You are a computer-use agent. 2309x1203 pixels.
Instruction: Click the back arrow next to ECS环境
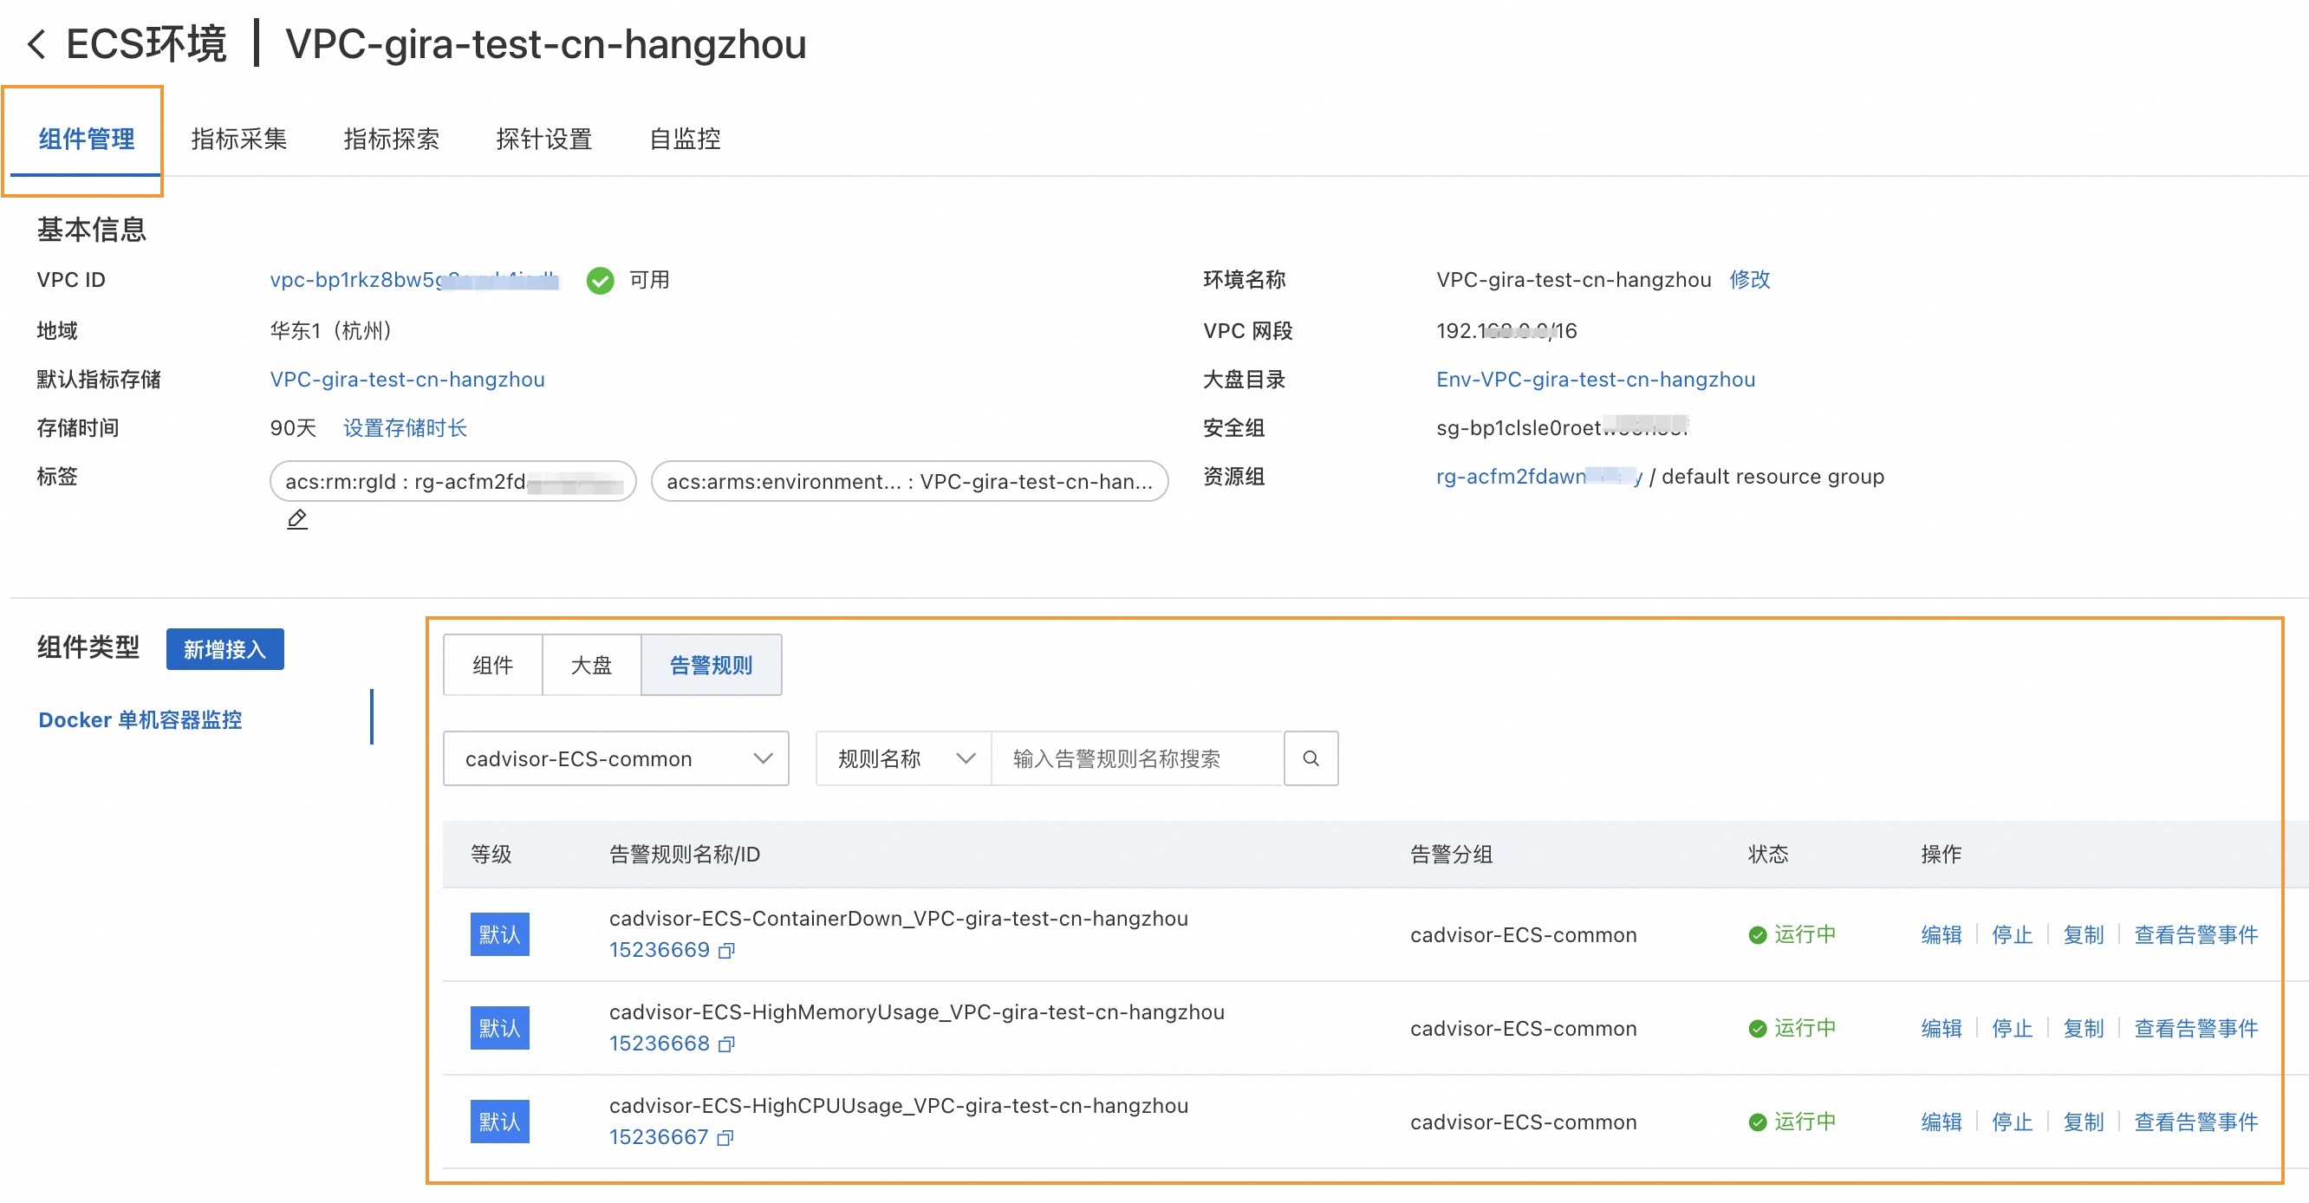(36, 44)
